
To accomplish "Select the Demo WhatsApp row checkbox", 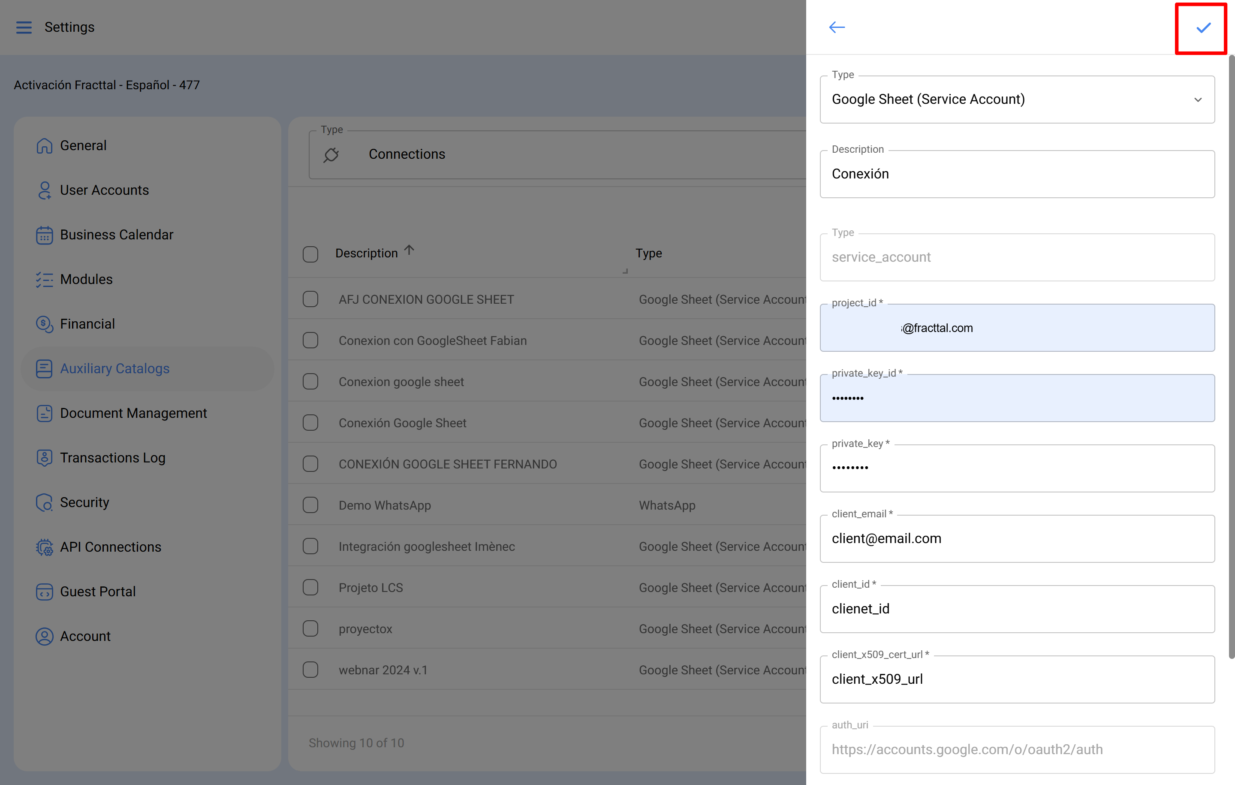I will coord(310,505).
